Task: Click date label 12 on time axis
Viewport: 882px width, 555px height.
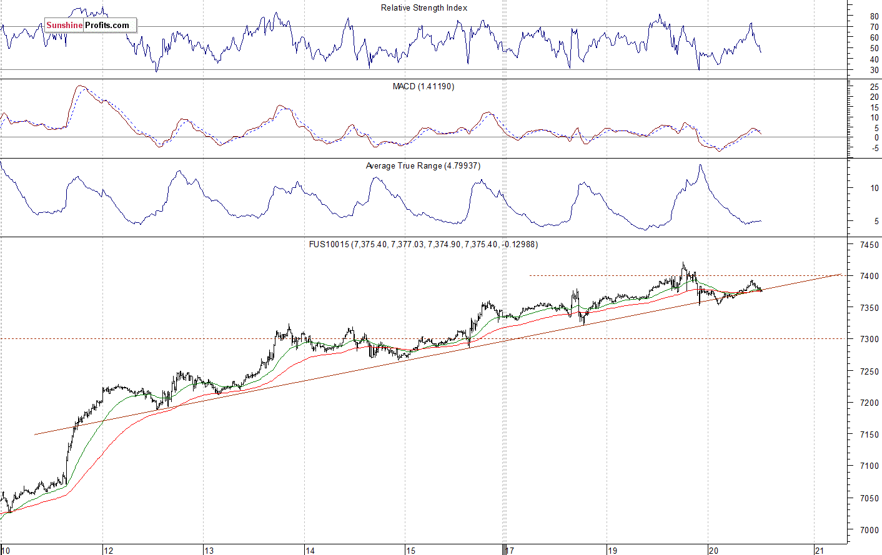Action: [108, 550]
